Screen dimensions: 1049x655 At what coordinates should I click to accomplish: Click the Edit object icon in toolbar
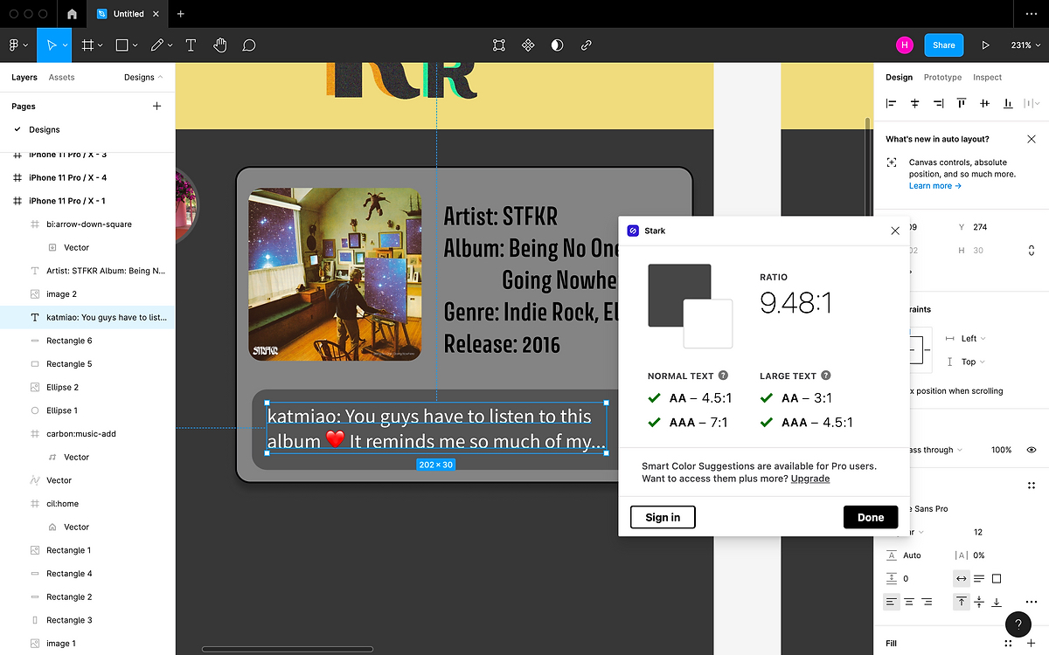(498, 45)
